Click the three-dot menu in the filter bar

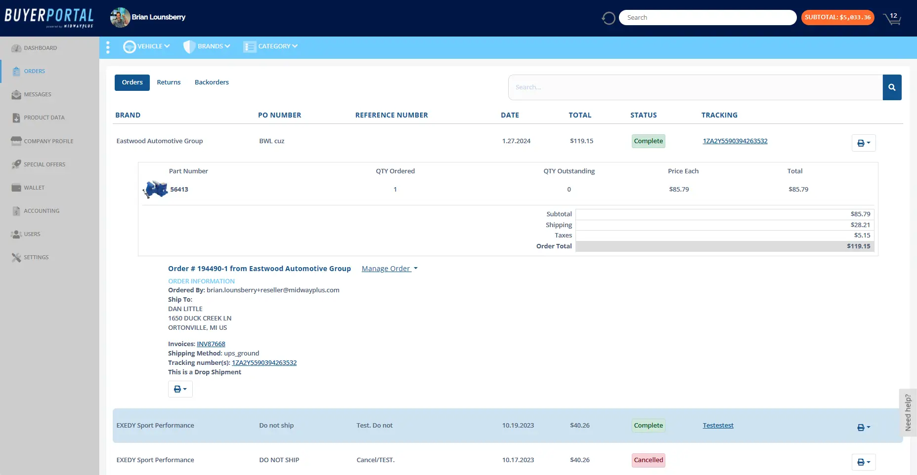(108, 47)
